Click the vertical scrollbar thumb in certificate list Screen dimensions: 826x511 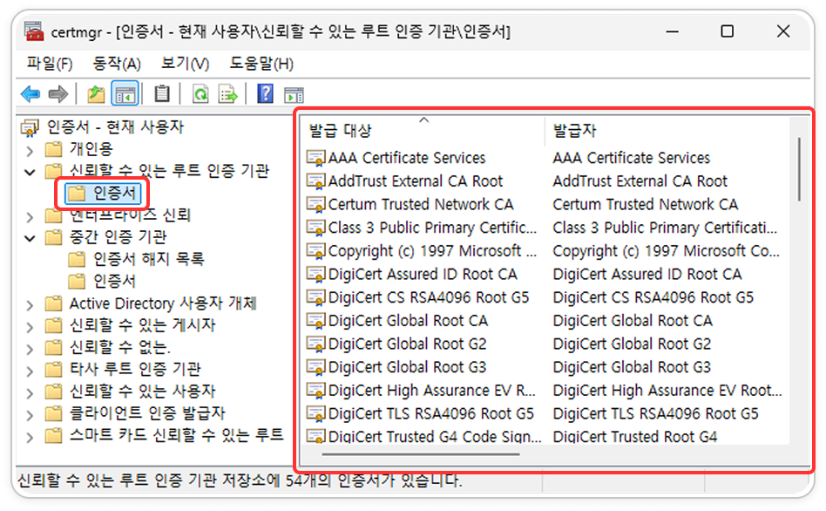[799, 169]
